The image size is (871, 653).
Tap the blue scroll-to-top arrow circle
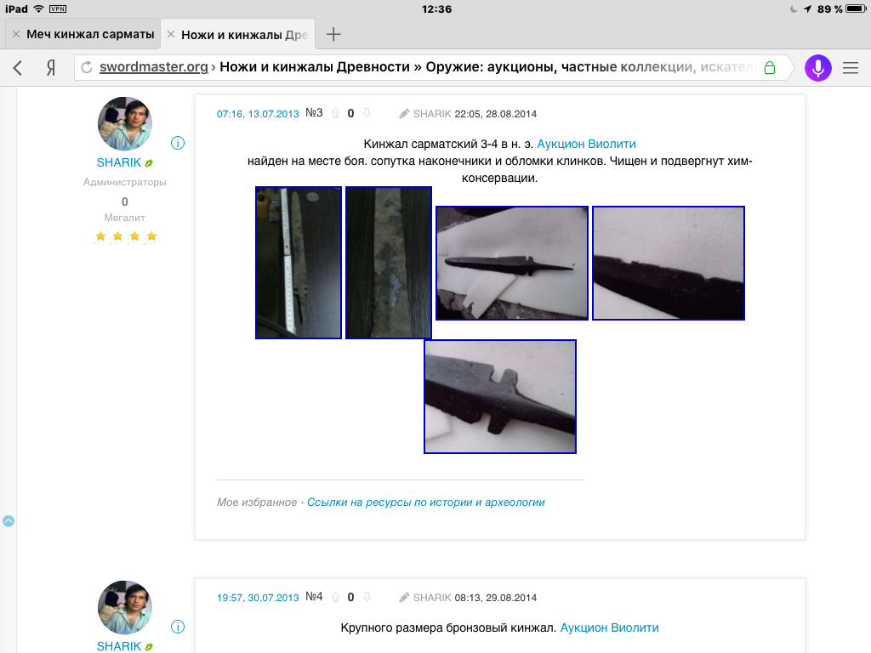9,521
